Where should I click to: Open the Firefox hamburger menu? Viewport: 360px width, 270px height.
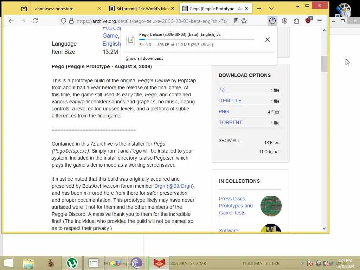(319, 21)
